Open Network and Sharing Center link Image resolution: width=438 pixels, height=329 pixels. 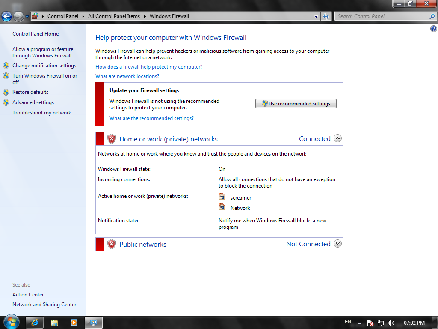click(x=44, y=305)
